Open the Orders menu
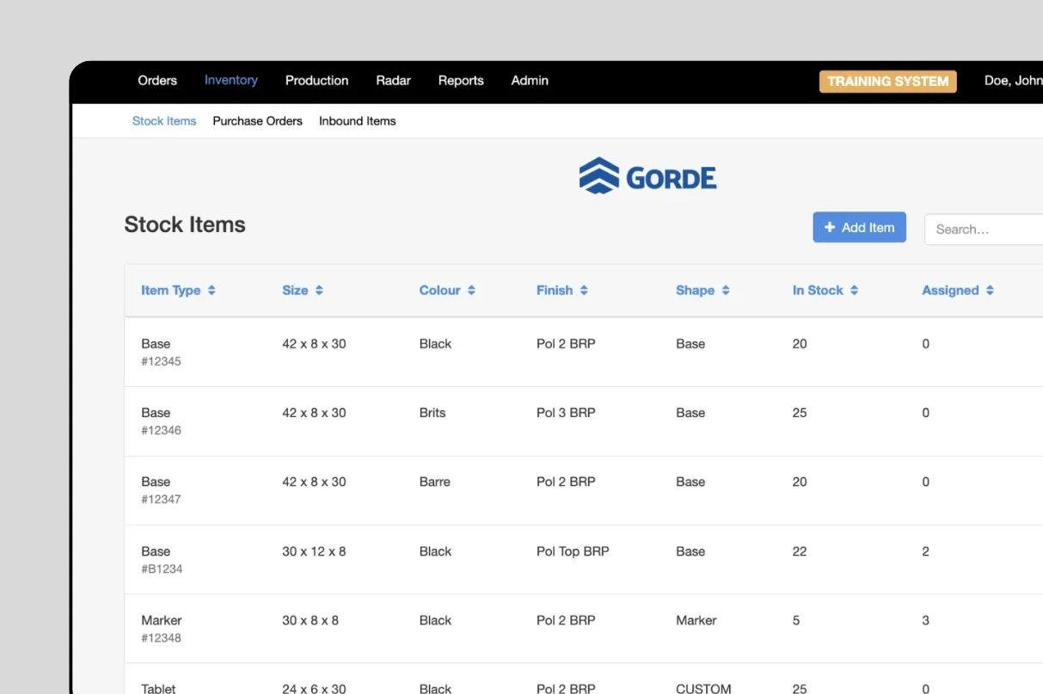 click(157, 81)
